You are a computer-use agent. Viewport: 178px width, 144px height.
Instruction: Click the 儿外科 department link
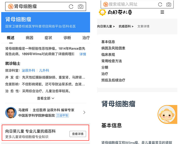tap(44, 70)
